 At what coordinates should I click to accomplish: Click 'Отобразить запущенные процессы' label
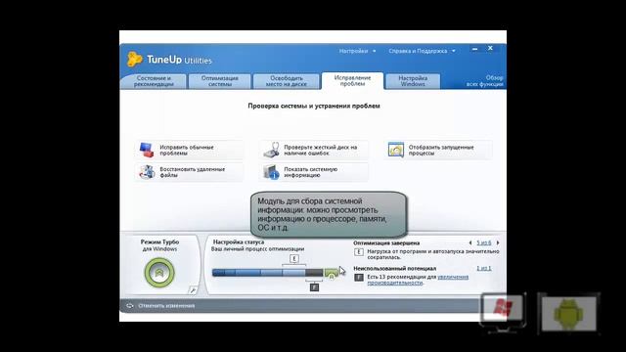pyautogui.click(x=441, y=150)
